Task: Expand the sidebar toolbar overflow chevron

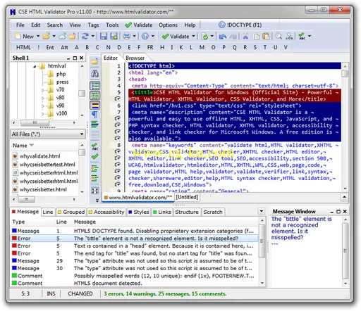Action: 97,201
